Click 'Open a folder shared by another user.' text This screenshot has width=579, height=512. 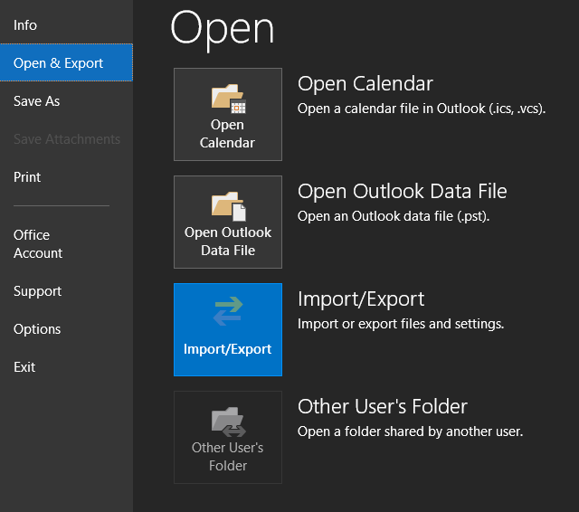tap(410, 431)
